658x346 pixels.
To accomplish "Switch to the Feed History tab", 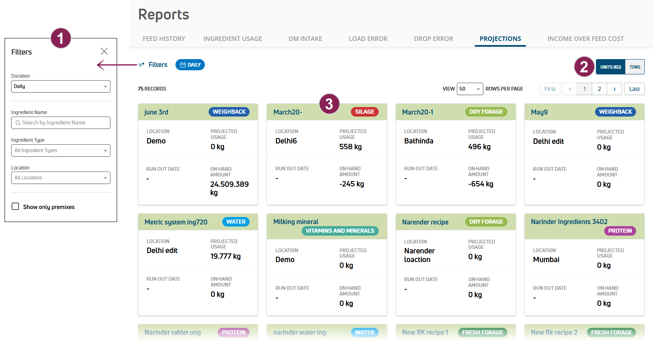I will click(x=164, y=39).
